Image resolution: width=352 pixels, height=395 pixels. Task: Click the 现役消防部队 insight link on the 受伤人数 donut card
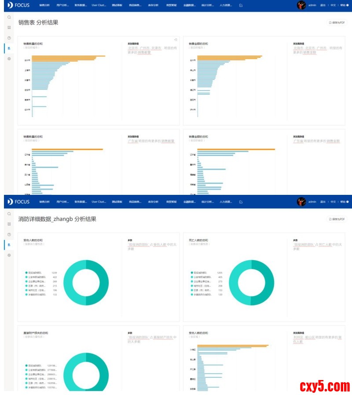[138, 244]
